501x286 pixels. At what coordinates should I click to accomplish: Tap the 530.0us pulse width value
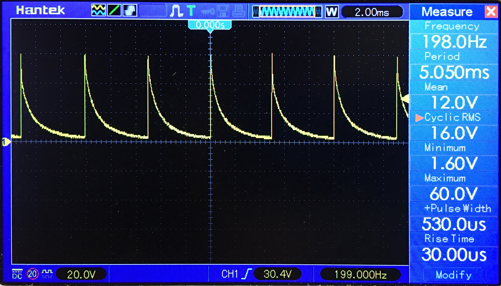[x=454, y=224]
